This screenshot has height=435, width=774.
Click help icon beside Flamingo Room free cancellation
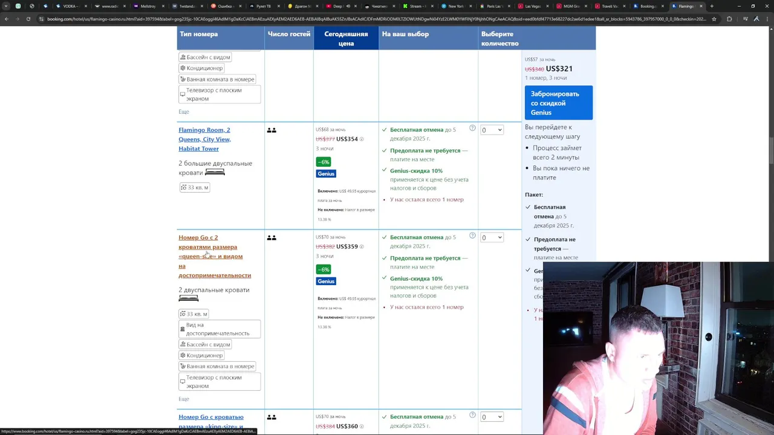click(x=472, y=128)
